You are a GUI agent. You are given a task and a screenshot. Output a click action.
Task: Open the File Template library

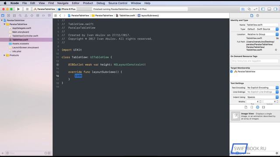(x=246, y=107)
